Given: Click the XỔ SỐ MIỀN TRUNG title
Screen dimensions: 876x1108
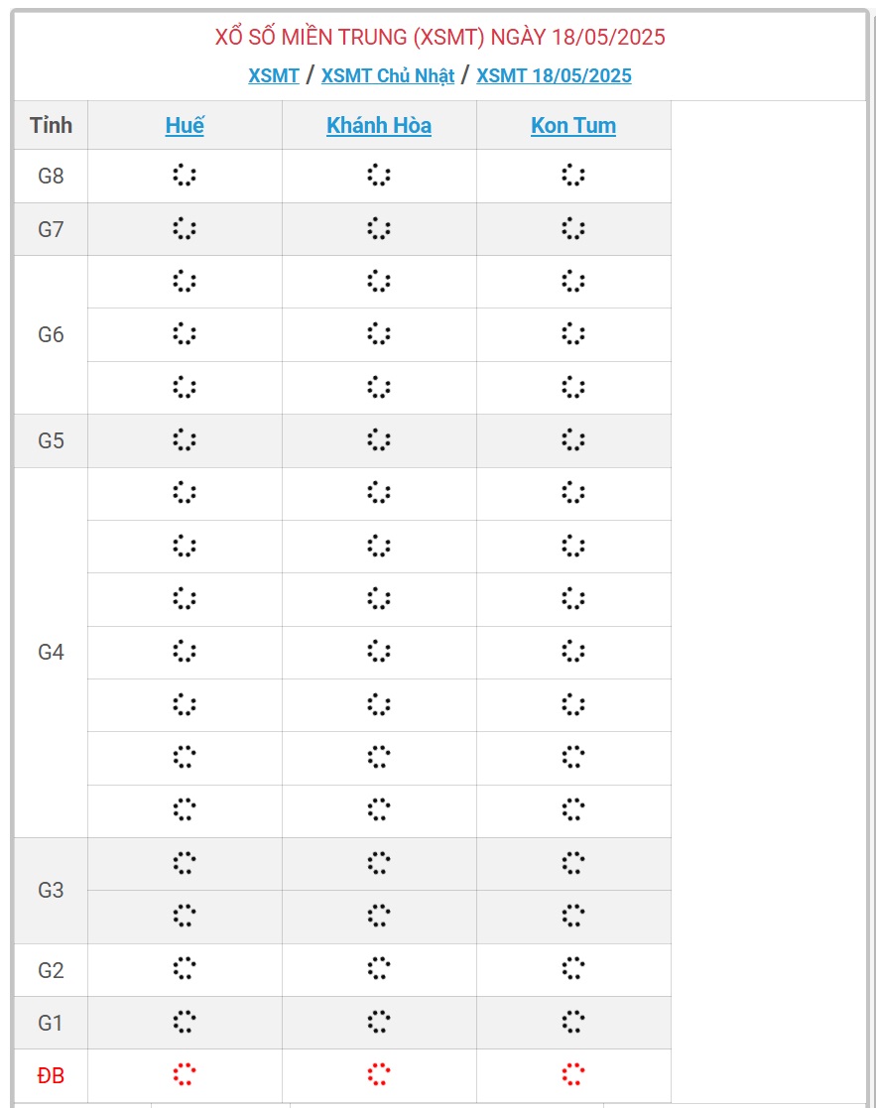Looking at the screenshot, I should click(x=439, y=38).
